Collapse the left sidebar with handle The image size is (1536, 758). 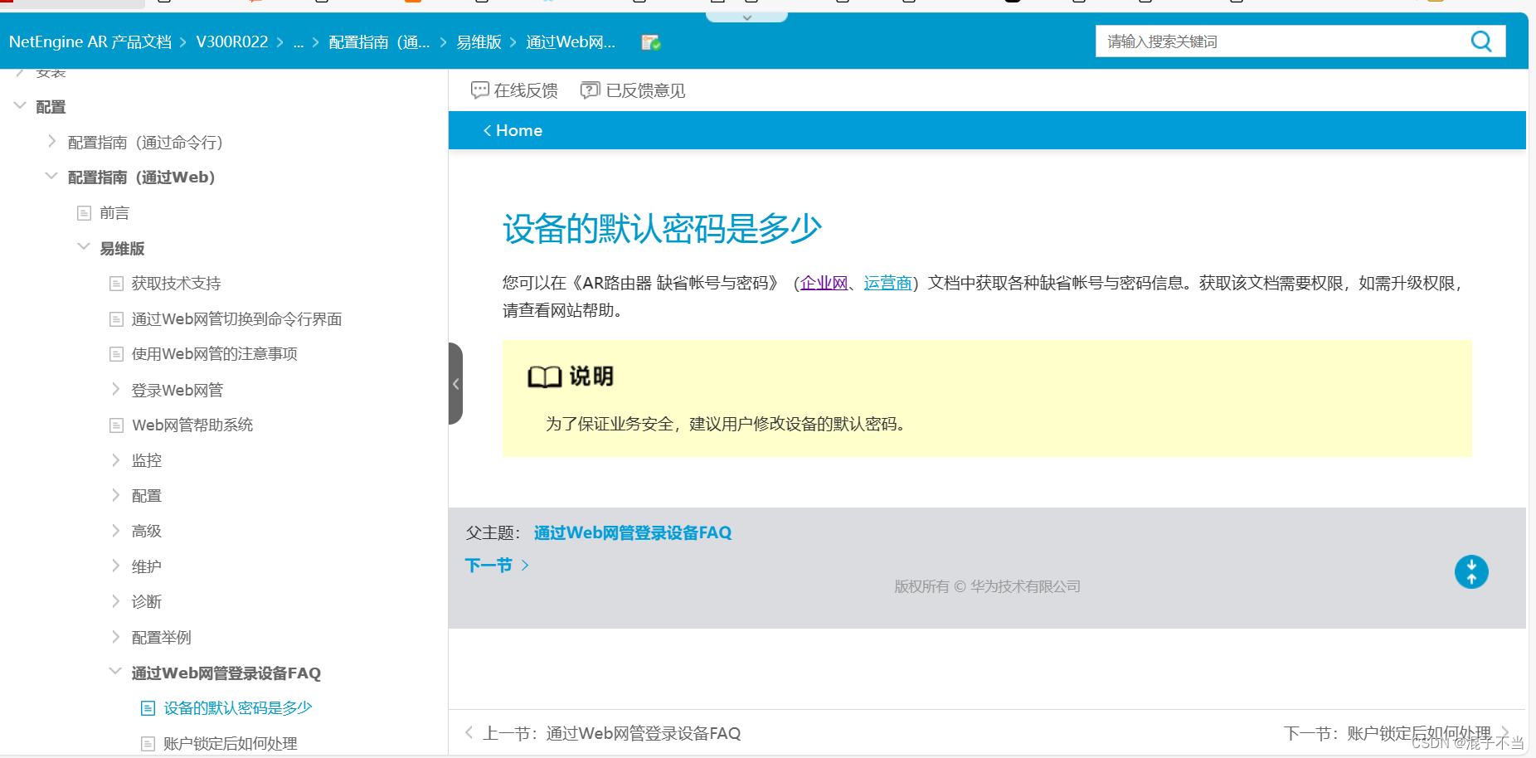tap(455, 383)
